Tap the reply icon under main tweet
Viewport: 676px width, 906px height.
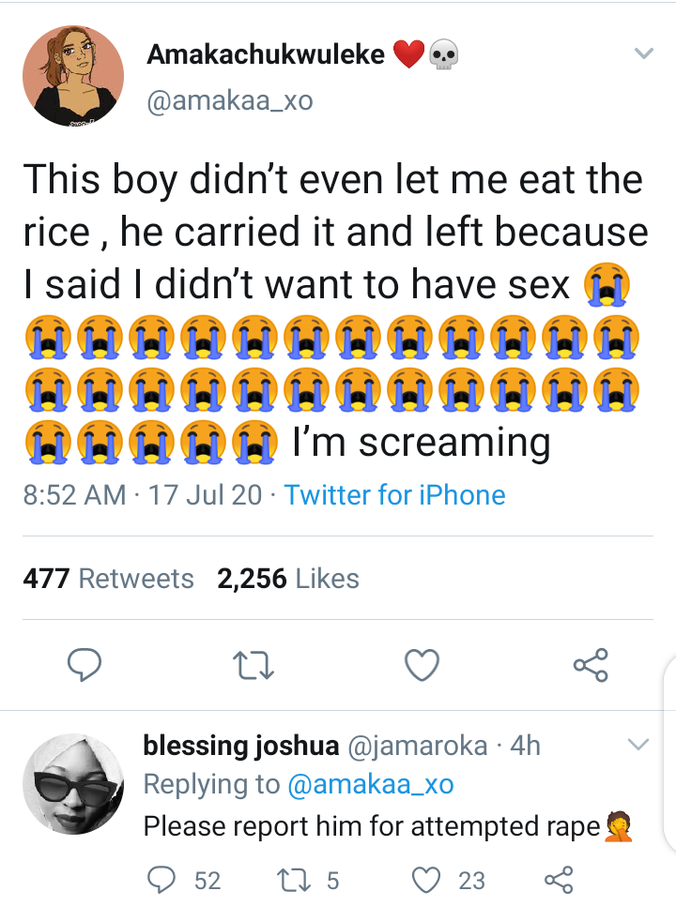[x=84, y=665]
